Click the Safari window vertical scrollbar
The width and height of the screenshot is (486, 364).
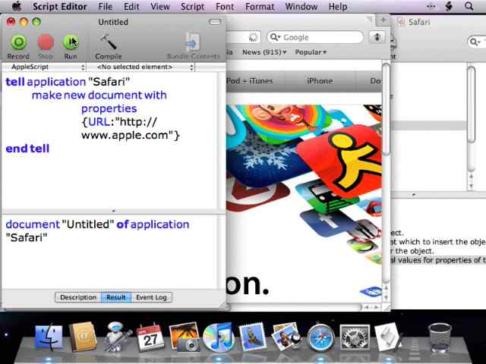coord(387,108)
